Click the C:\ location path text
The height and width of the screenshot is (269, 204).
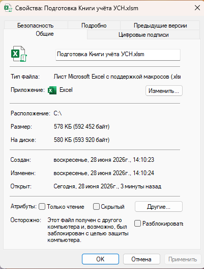tap(57, 113)
